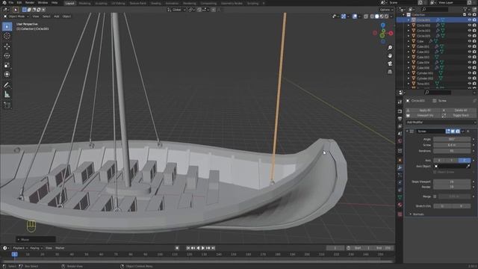Image resolution: width=478 pixels, height=269 pixels.
Task: Click the Toggle Stack button
Action: pyautogui.click(x=460, y=116)
